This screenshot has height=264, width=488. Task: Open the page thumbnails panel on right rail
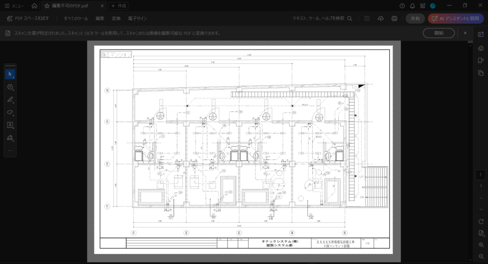[481, 73]
